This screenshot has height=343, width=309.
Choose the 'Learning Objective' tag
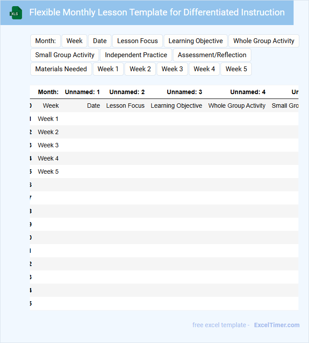[x=195, y=41]
